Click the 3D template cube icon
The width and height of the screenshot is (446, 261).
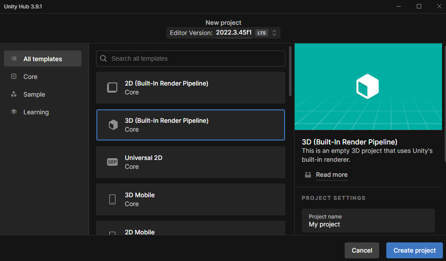pos(113,125)
